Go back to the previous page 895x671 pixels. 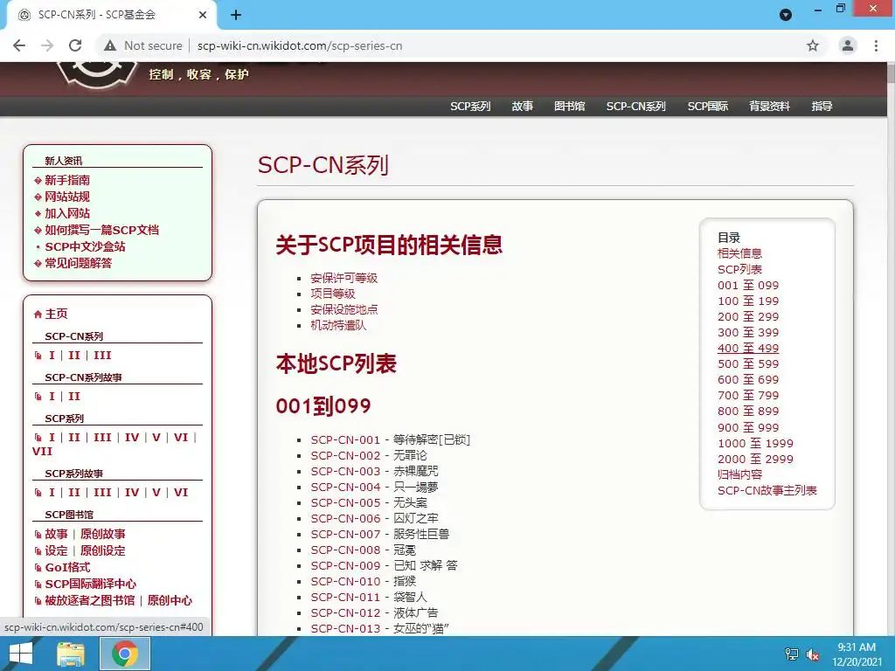pyautogui.click(x=19, y=45)
